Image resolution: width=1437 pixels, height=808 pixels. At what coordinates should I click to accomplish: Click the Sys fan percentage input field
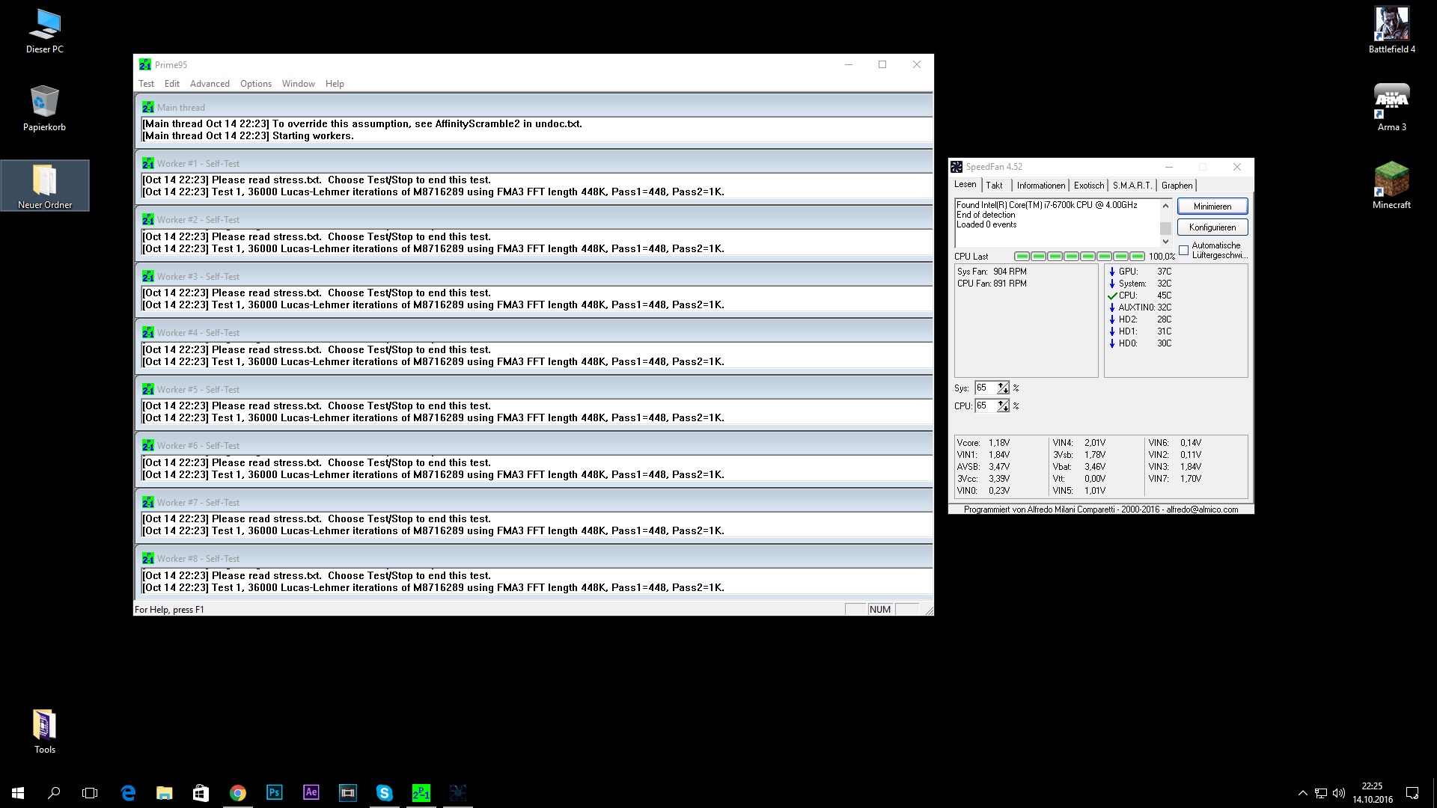(x=985, y=388)
